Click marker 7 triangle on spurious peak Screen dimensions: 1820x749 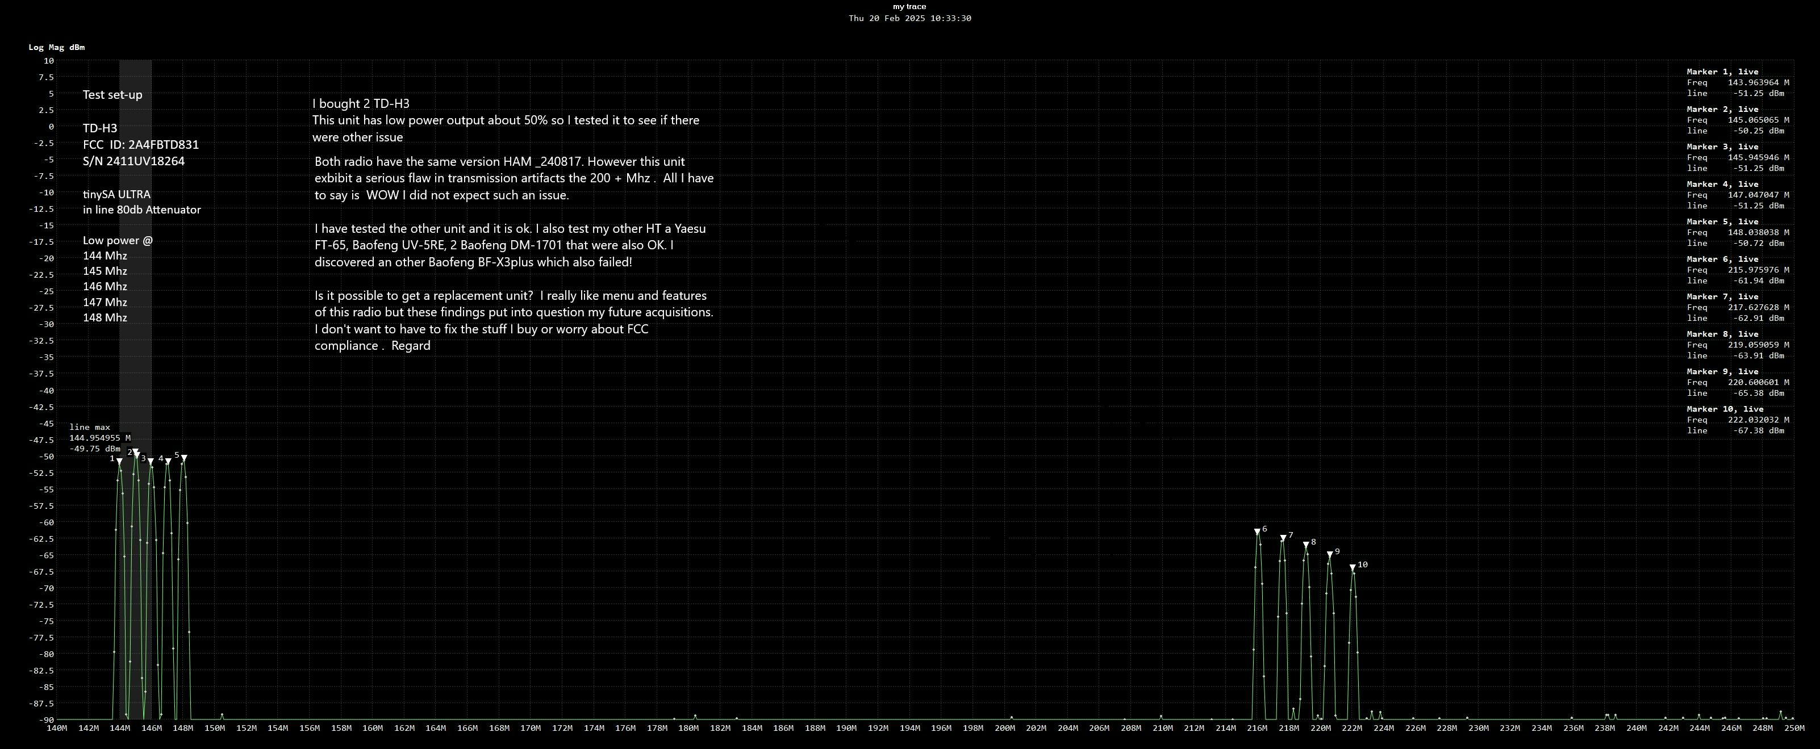(1283, 538)
